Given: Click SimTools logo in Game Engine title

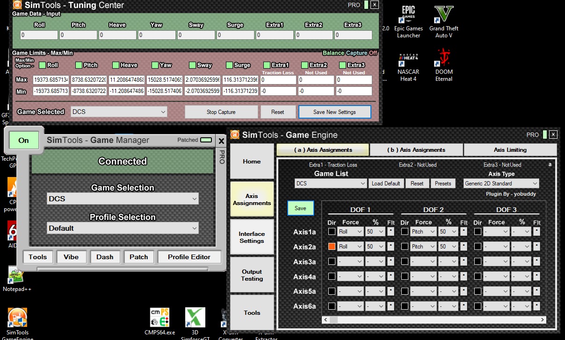Looking at the screenshot, I should point(235,135).
